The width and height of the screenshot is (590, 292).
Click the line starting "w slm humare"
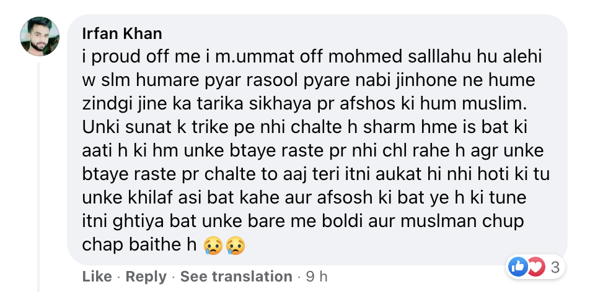pyautogui.click(x=308, y=82)
